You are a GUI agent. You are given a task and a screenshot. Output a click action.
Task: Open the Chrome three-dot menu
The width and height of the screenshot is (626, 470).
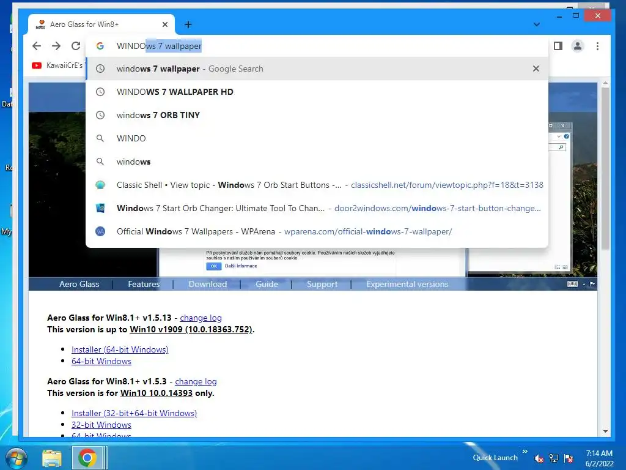pyautogui.click(x=597, y=46)
